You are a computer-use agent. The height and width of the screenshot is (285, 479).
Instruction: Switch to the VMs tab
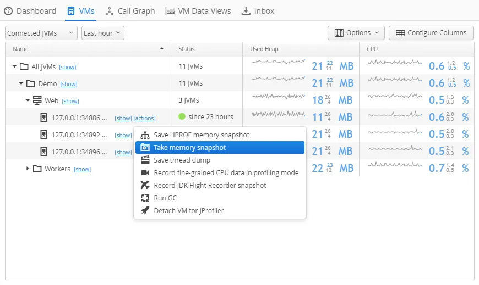80,11
